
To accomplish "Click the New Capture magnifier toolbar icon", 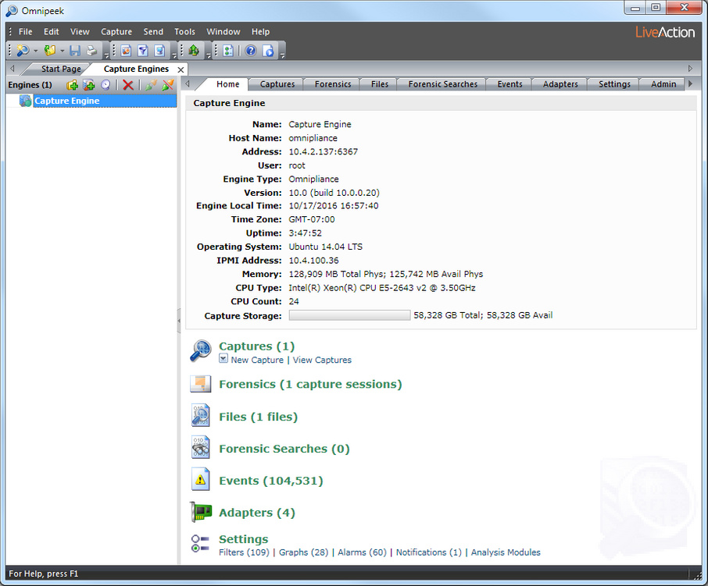I will [x=23, y=51].
